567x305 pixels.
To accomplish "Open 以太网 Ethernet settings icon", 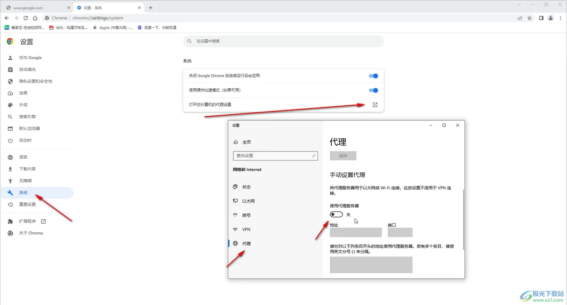I will pos(236,201).
